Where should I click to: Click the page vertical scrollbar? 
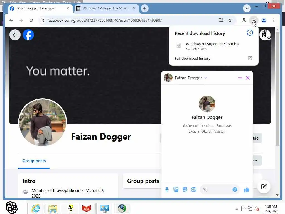point(277,89)
